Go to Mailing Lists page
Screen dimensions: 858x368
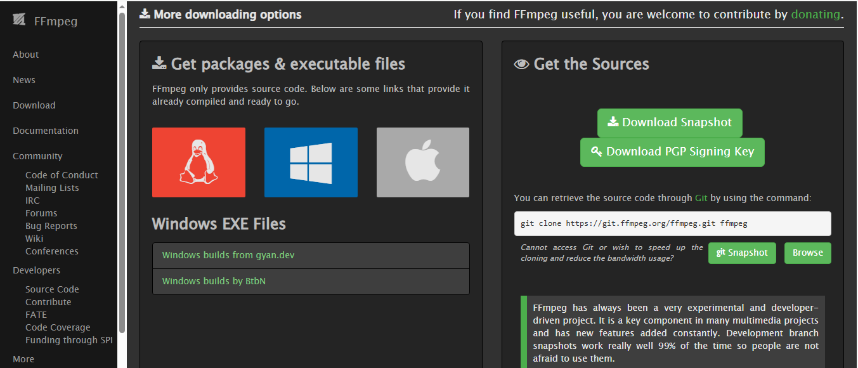pos(52,188)
